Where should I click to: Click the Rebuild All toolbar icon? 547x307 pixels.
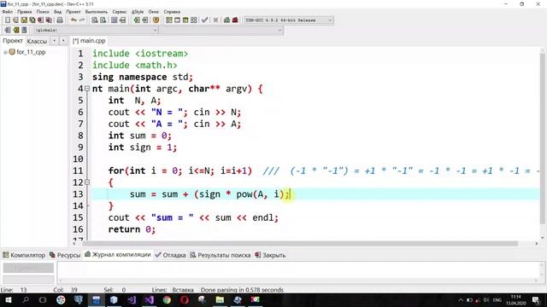194,20
